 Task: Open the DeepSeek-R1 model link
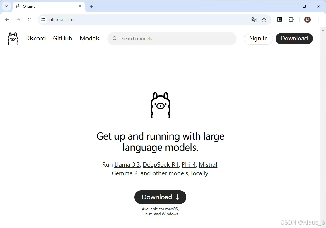[x=161, y=164]
